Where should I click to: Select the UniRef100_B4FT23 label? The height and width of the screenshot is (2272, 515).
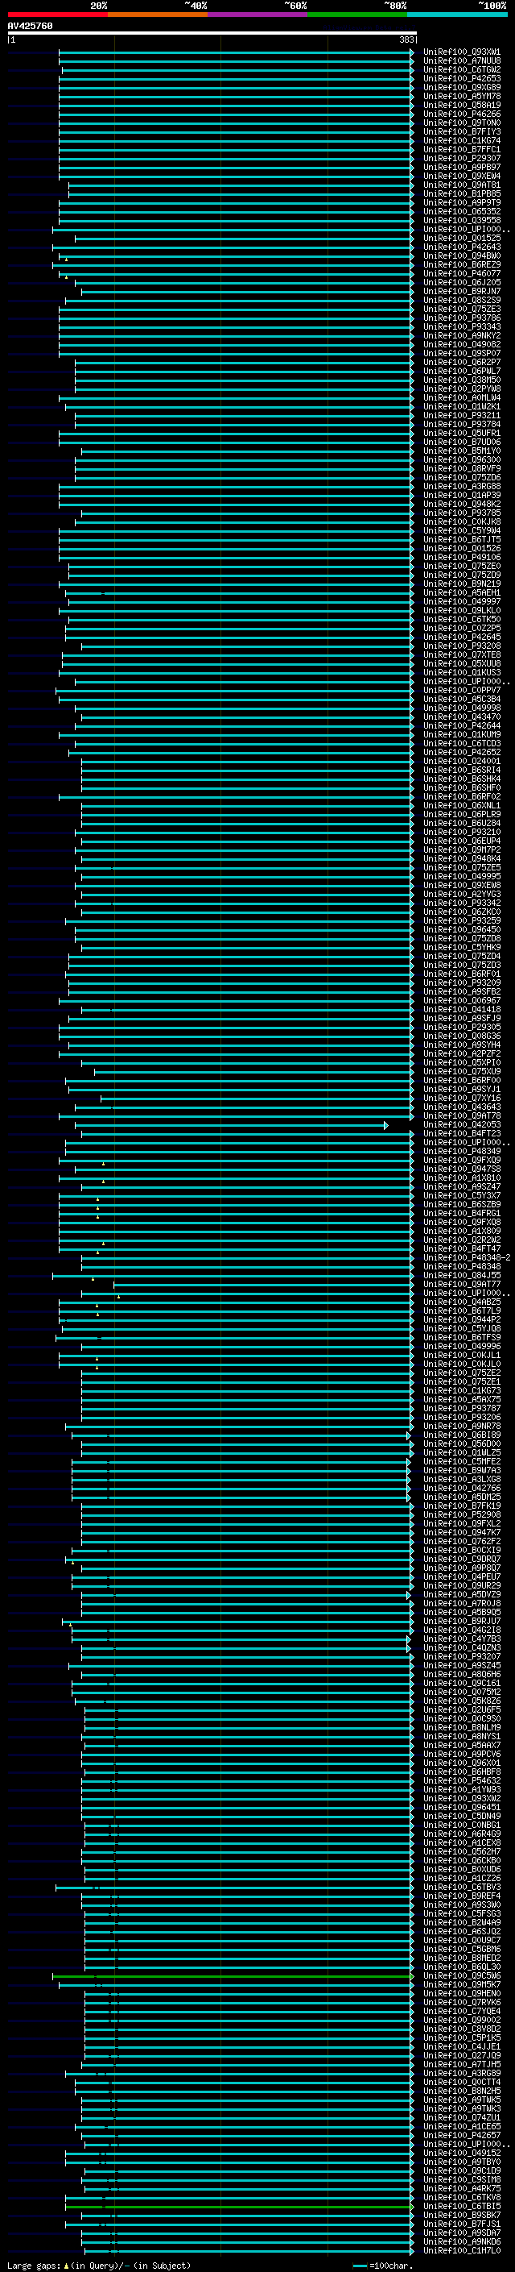click(x=461, y=1133)
